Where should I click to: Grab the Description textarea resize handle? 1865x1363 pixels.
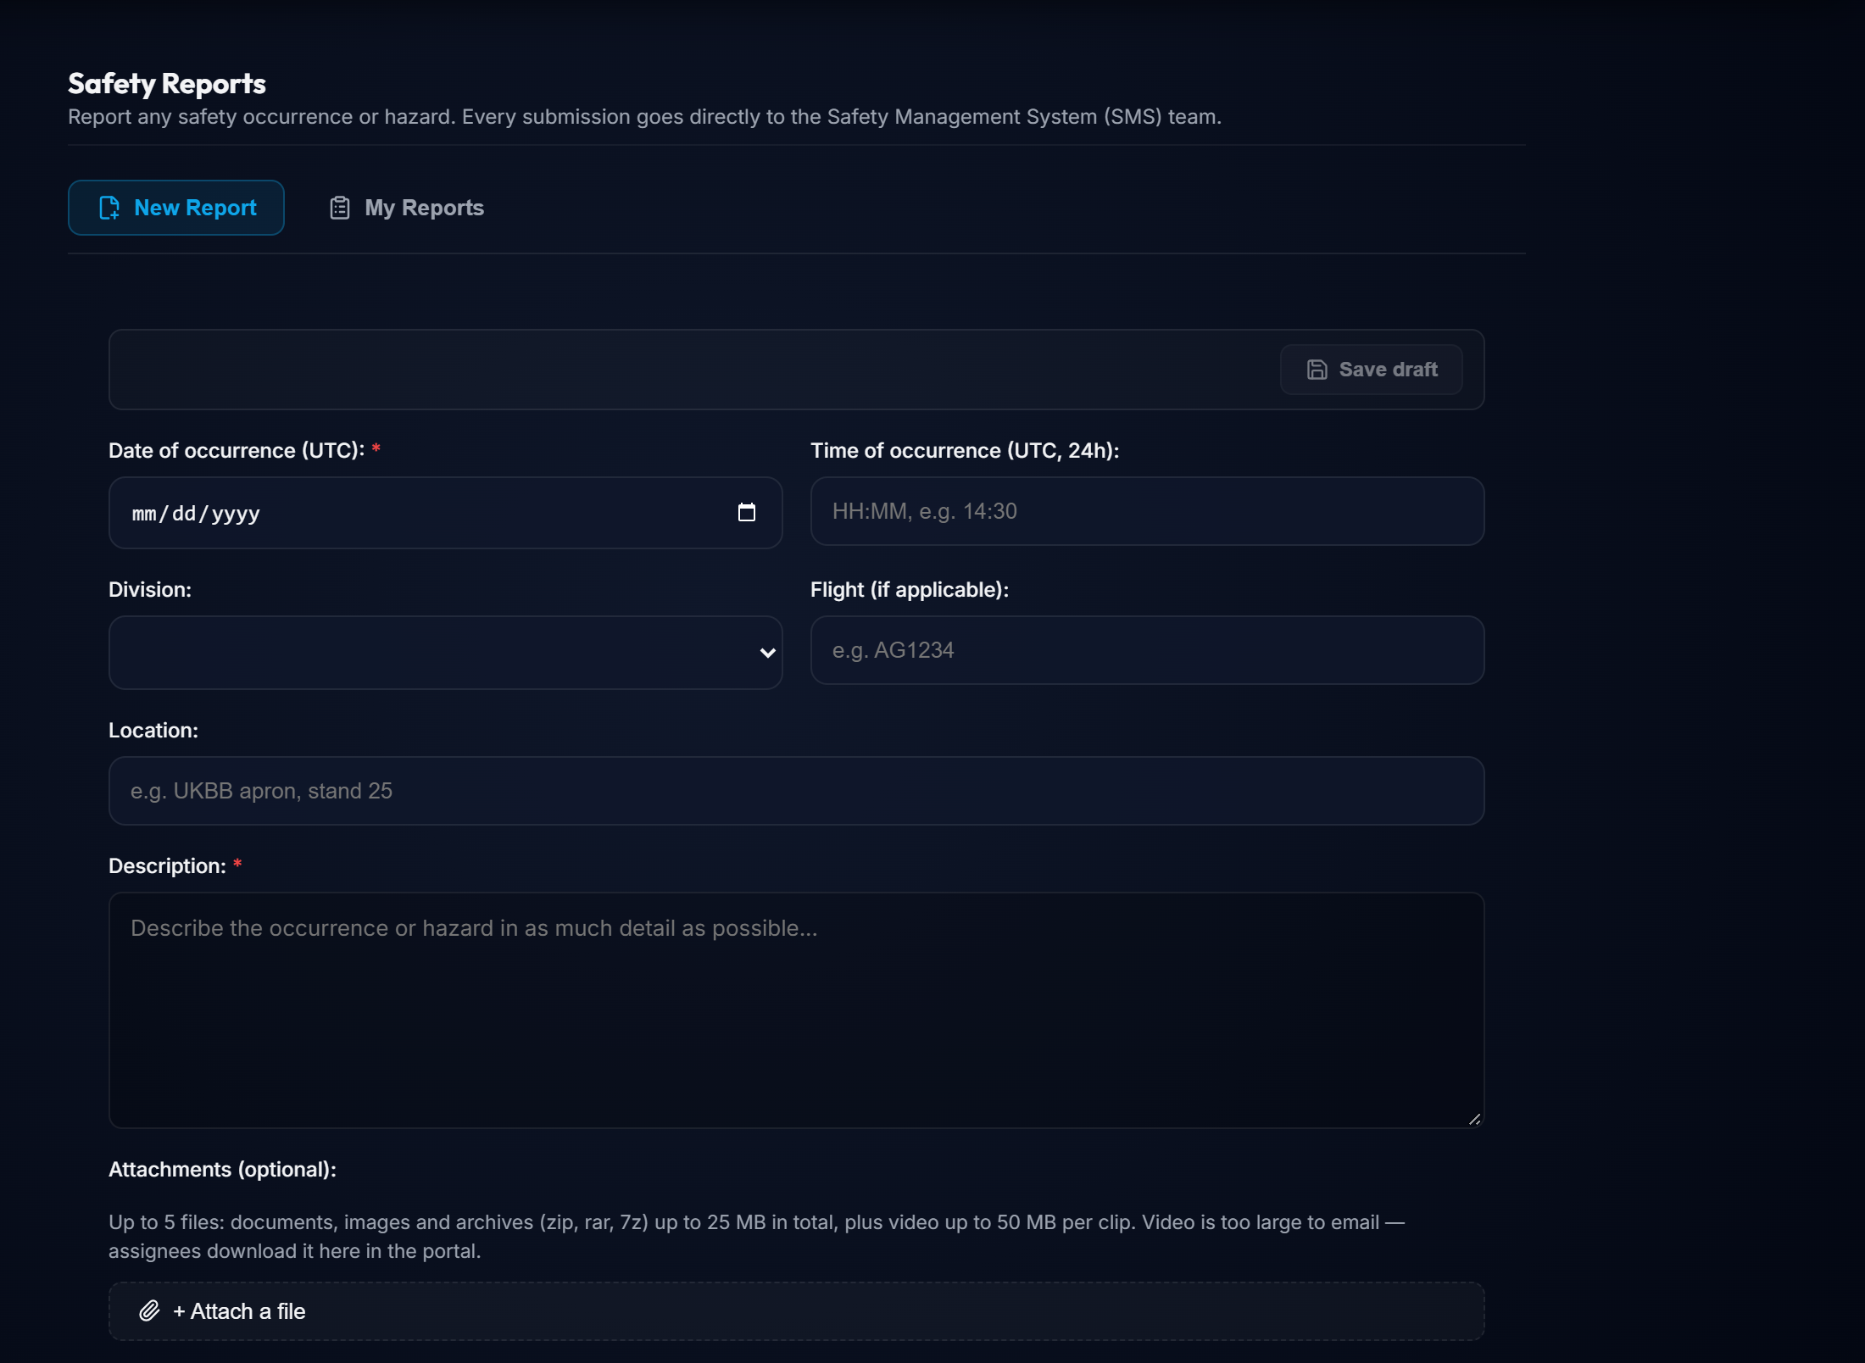(1474, 1119)
